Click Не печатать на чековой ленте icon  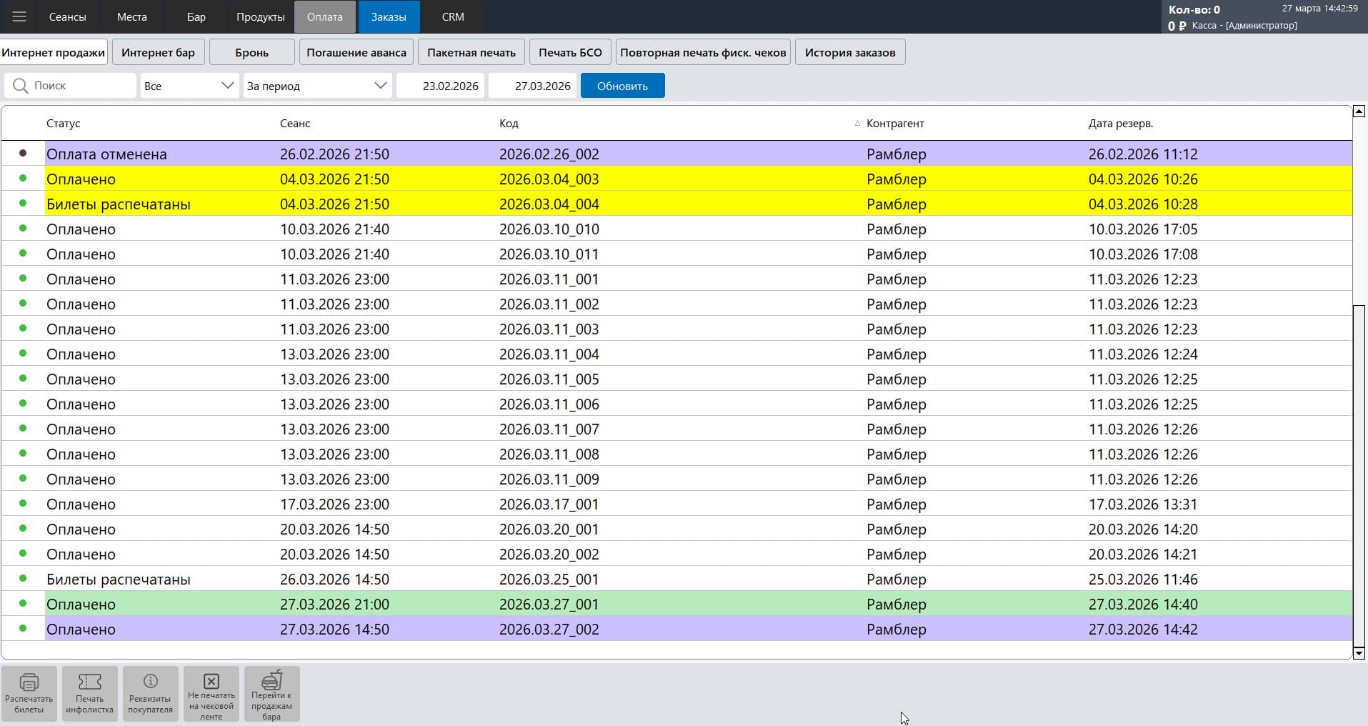click(211, 681)
